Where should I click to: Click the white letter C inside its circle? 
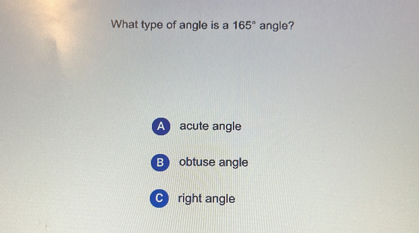(x=160, y=199)
